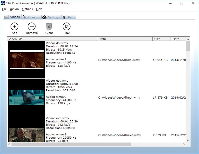Open the Settings tab
The height and width of the screenshot is (154, 199).
[x=51, y=17]
